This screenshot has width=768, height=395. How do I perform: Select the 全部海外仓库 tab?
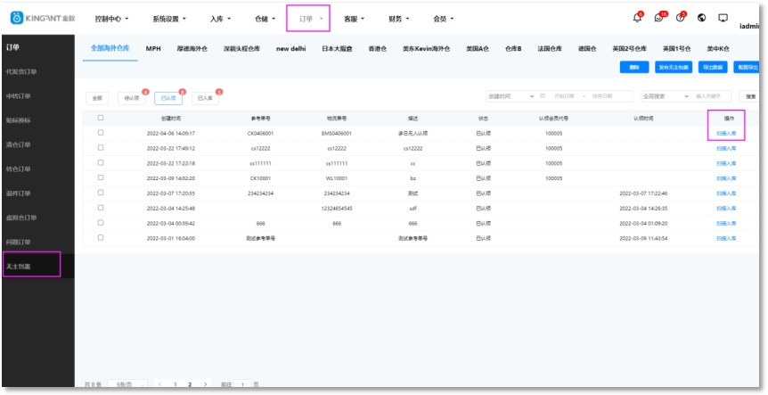(x=110, y=48)
